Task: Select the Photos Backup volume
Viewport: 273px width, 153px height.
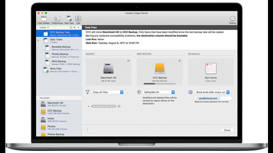Action: coord(59,134)
